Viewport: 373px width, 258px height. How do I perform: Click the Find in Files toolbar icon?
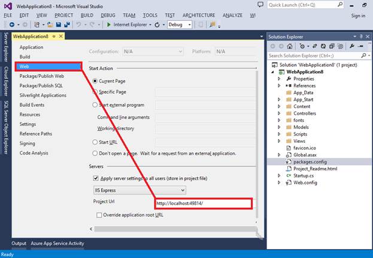coord(213,24)
